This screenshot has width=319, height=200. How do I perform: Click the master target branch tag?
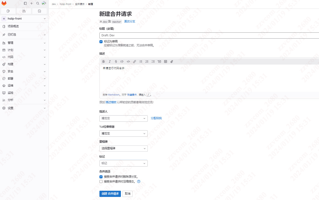117,22
